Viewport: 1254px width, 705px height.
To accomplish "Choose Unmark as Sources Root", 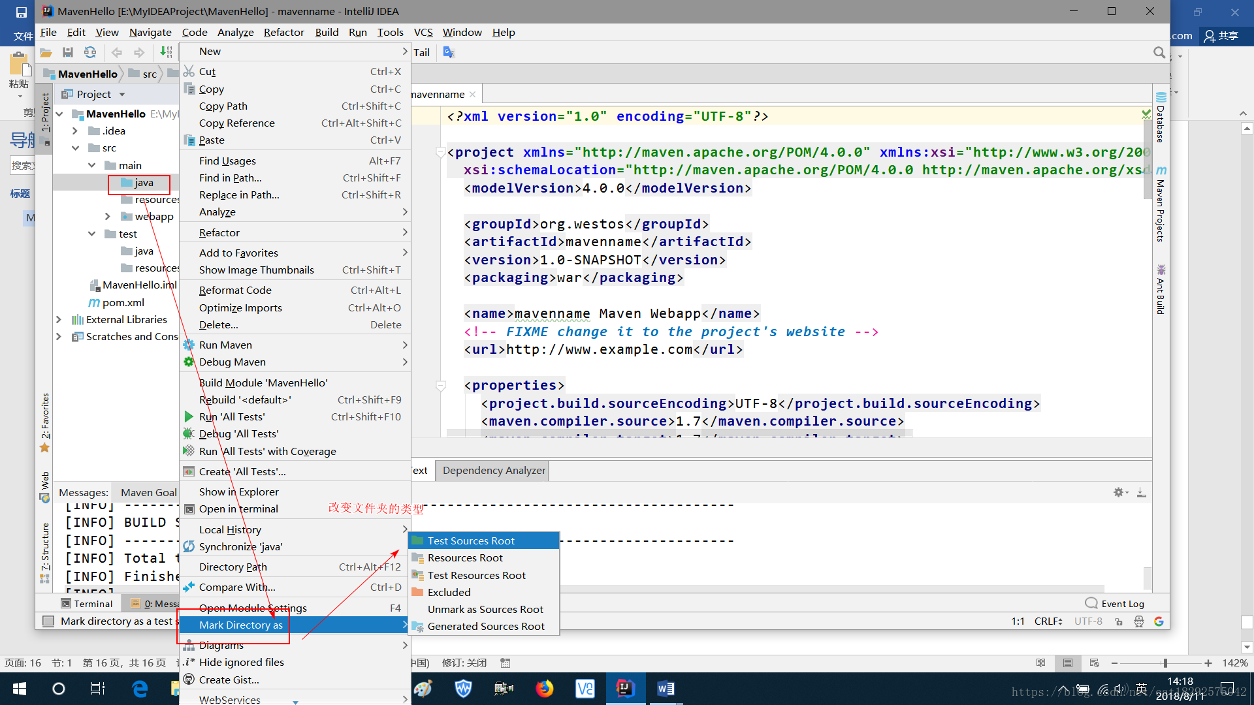I will [x=484, y=610].
